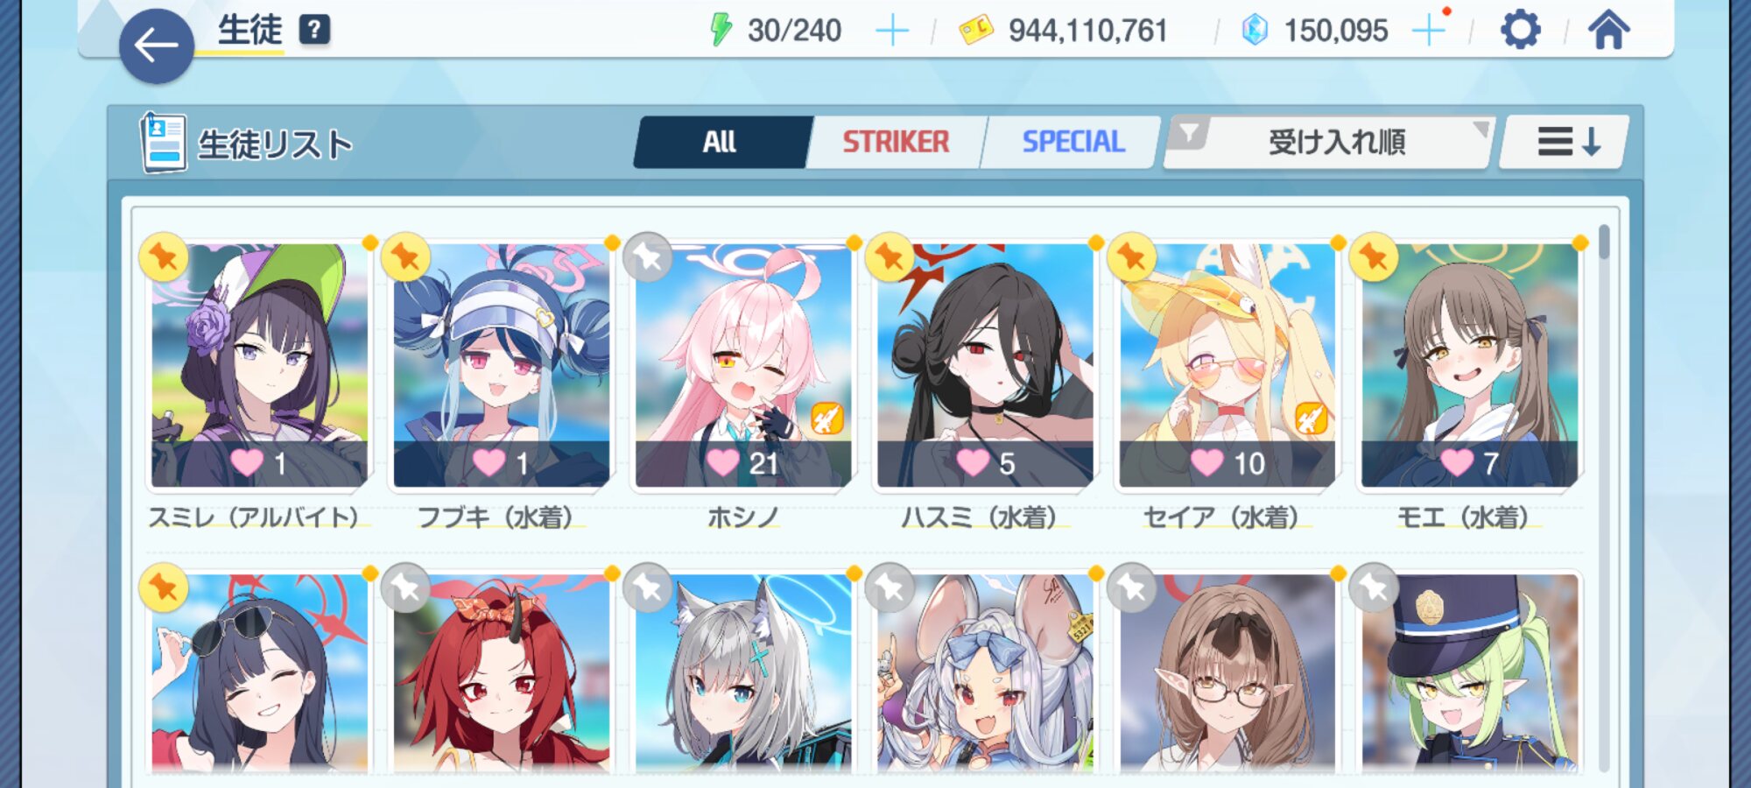
Task: Add gems with the plus icon
Action: (1429, 31)
